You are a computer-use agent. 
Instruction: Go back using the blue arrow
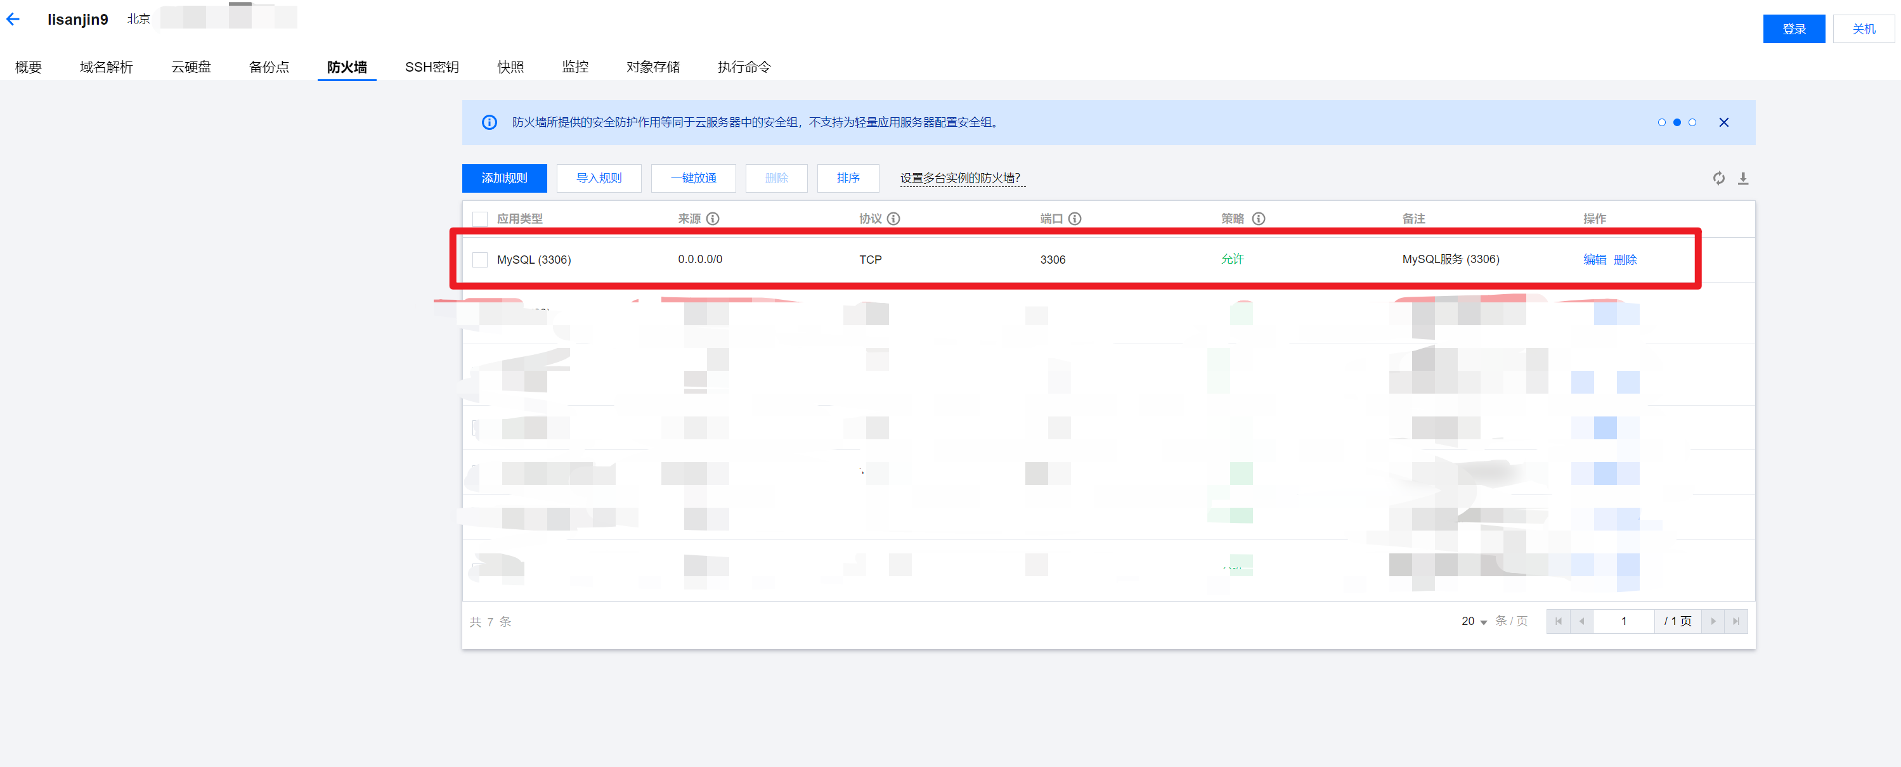13,19
